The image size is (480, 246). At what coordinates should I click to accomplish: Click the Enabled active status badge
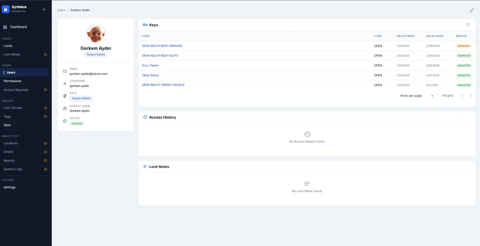click(77, 123)
